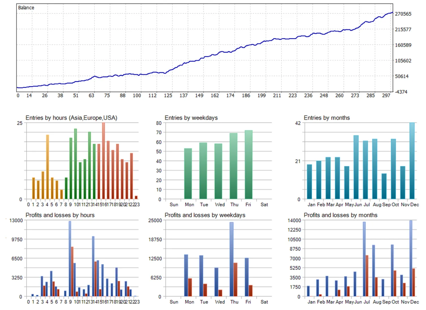Click the Fri bar in Entries by weekdays
The image size is (426, 310).
[x=248, y=164]
